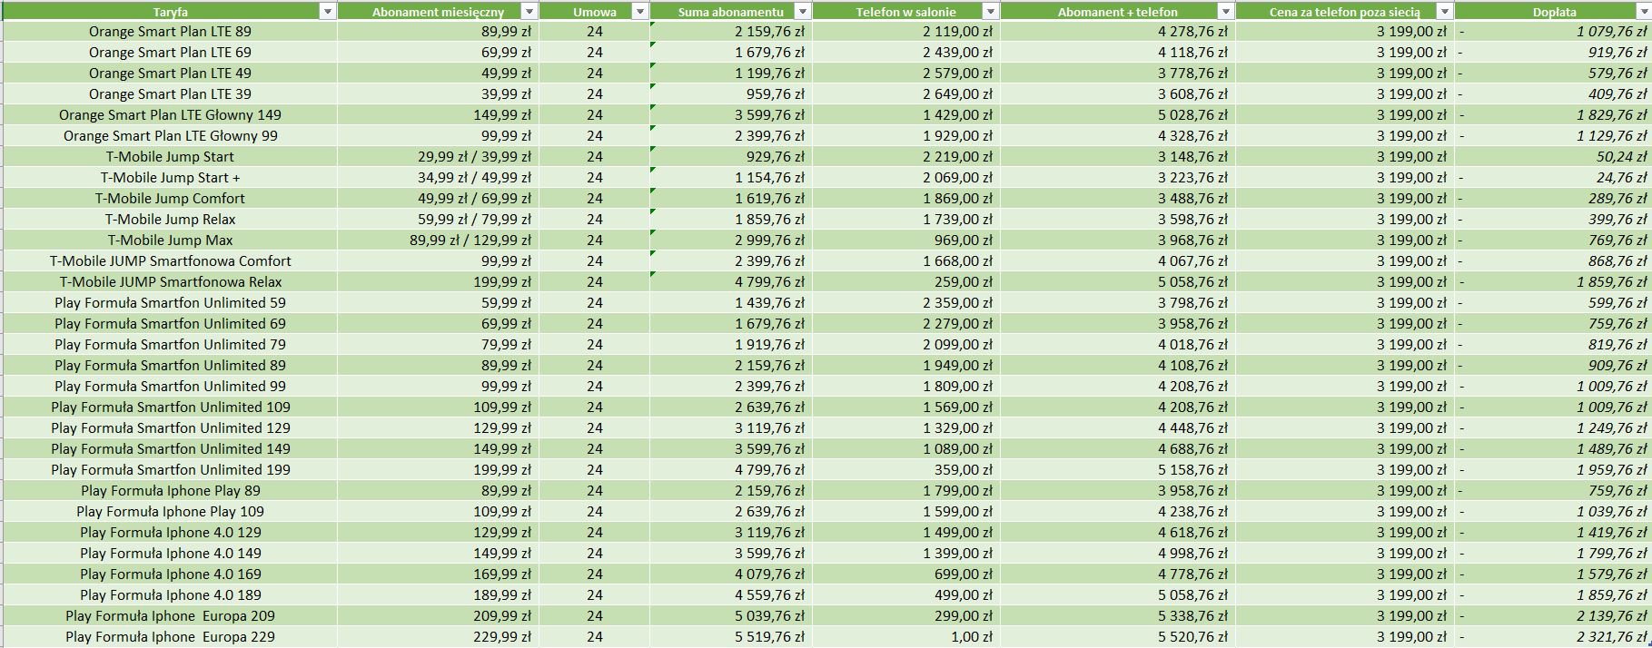Click the Orange Smart Plan LTE 39 cell
This screenshot has height=648, width=1652.
click(170, 93)
